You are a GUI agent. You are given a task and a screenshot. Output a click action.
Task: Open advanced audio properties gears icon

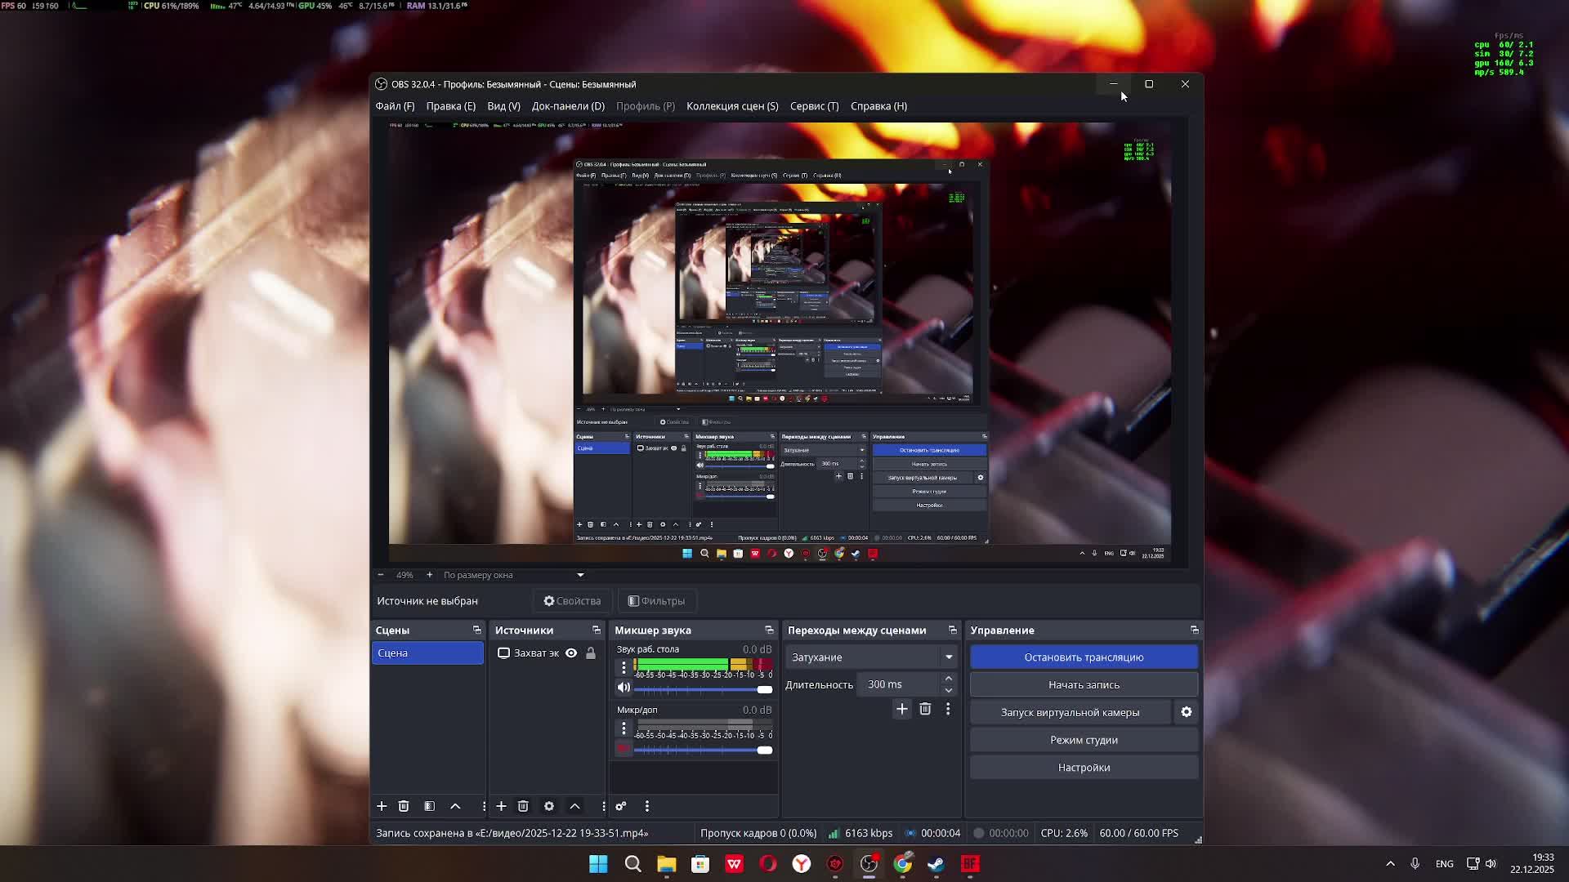[621, 806]
